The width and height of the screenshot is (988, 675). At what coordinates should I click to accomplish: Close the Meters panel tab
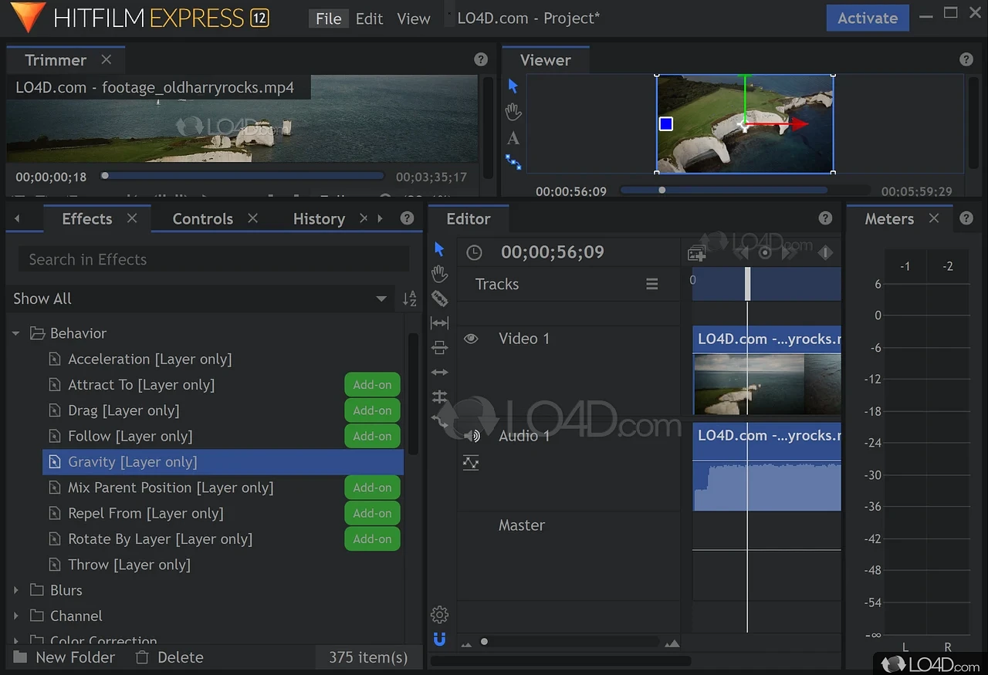click(x=934, y=218)
